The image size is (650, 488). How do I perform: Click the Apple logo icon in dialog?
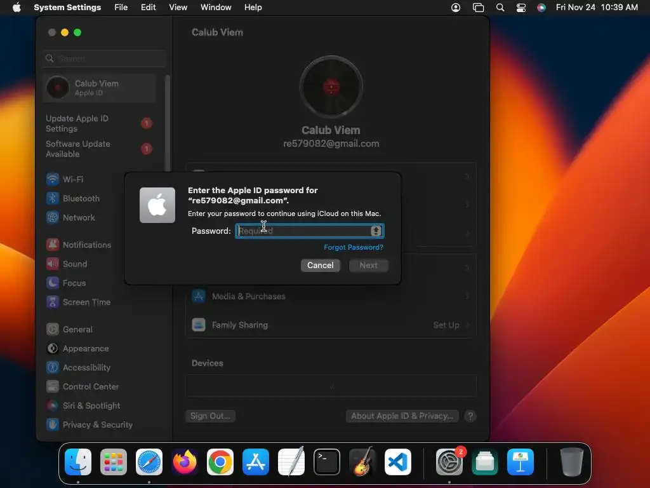(157, 205)
